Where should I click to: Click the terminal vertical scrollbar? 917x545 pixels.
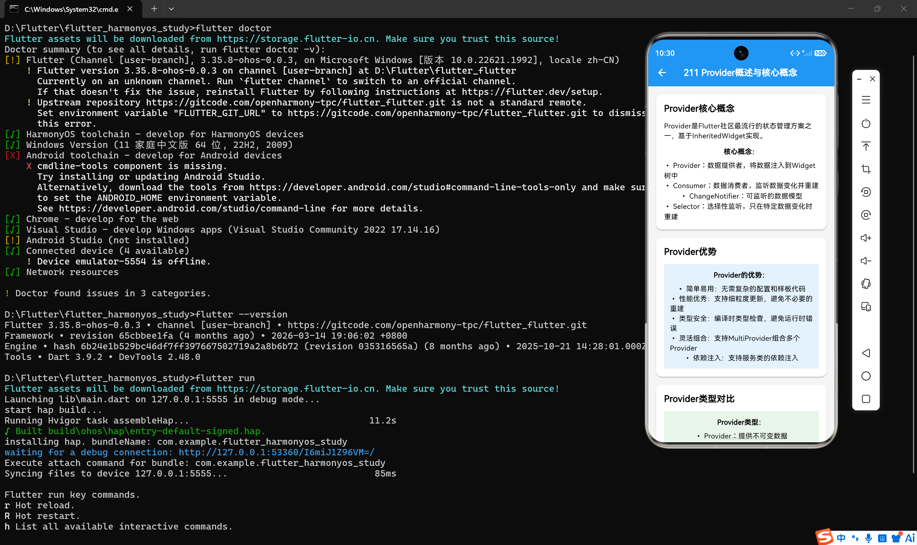914,264
